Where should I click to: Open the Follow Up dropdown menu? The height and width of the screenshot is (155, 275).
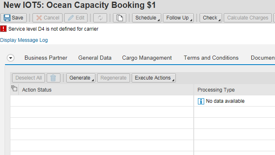pos(178,18)
